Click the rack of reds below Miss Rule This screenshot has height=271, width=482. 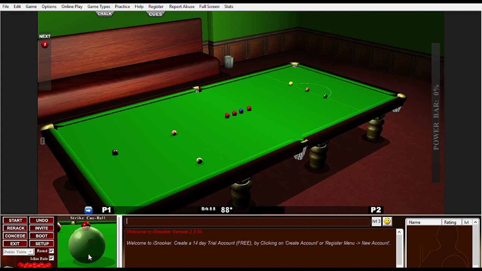coord(35,265)
